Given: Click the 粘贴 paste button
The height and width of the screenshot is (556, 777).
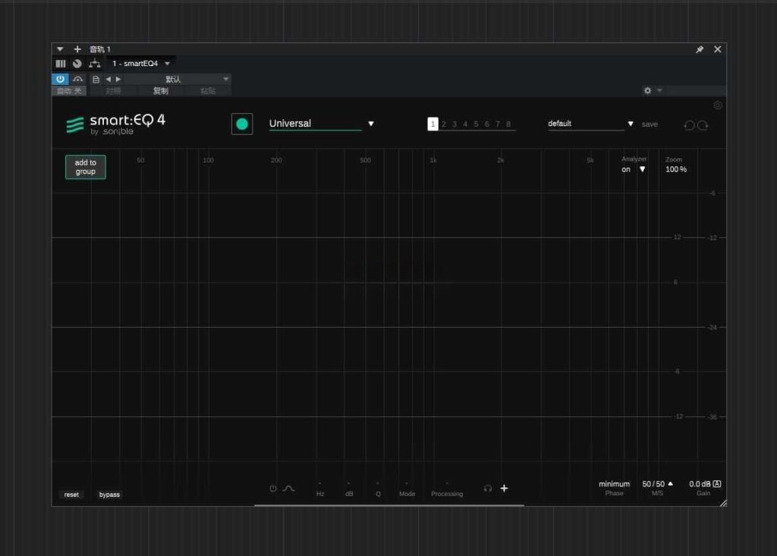Looking at the screenshot, I should 208,91.
